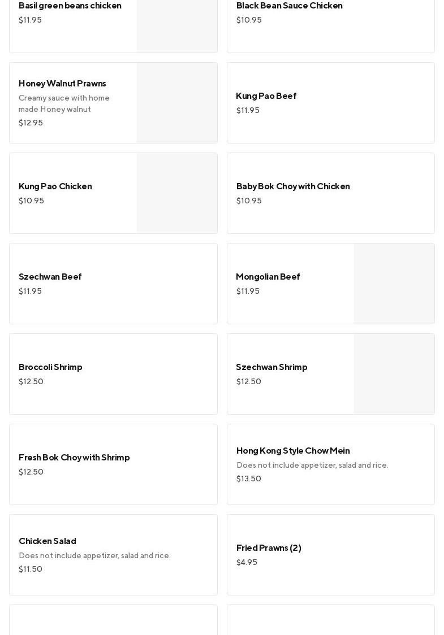Open Baby Bok Choy with Chicken

[x=293, y=186]
